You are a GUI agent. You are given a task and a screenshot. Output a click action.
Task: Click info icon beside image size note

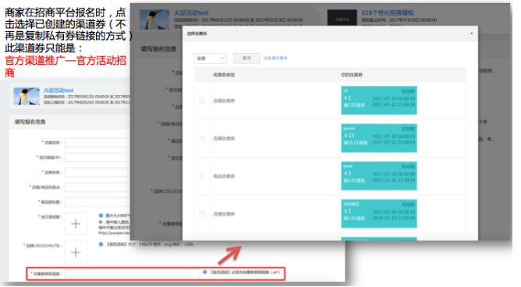[101, 215]
